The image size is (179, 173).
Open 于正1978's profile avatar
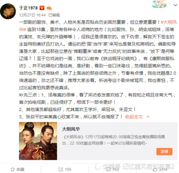pos(8,11)
